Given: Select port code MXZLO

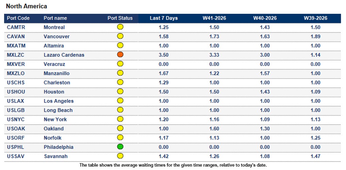Looking at the screenshot, I should (x=15, y=73).
